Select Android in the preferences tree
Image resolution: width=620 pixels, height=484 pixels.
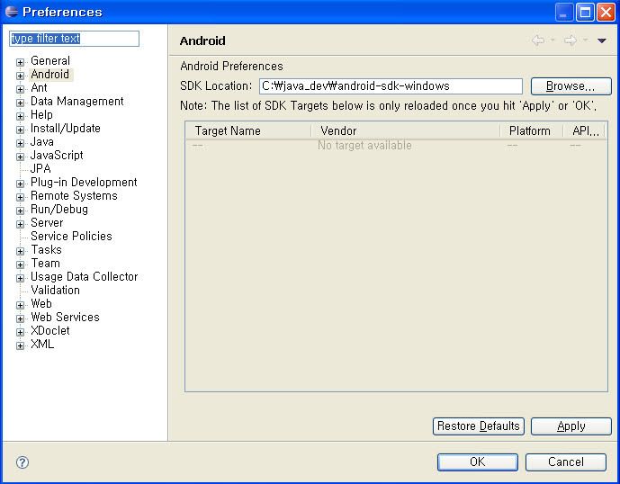pyautogui.click(x=49, y=75)
